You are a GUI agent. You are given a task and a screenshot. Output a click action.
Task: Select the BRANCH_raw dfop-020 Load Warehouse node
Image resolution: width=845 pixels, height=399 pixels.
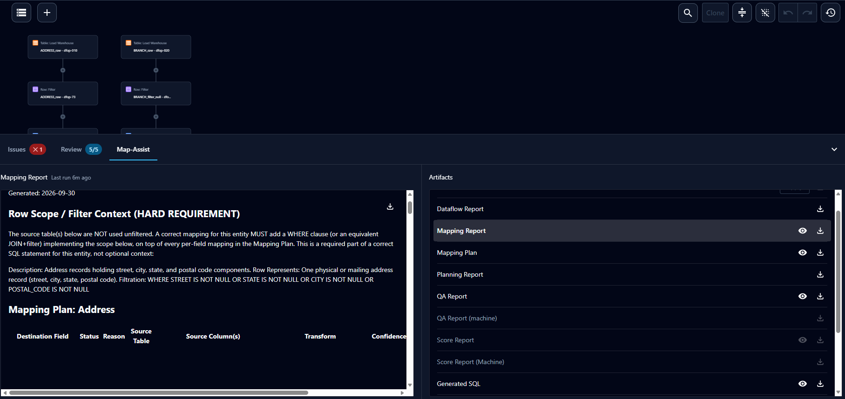pyautogui.click(x=156, y=47)
